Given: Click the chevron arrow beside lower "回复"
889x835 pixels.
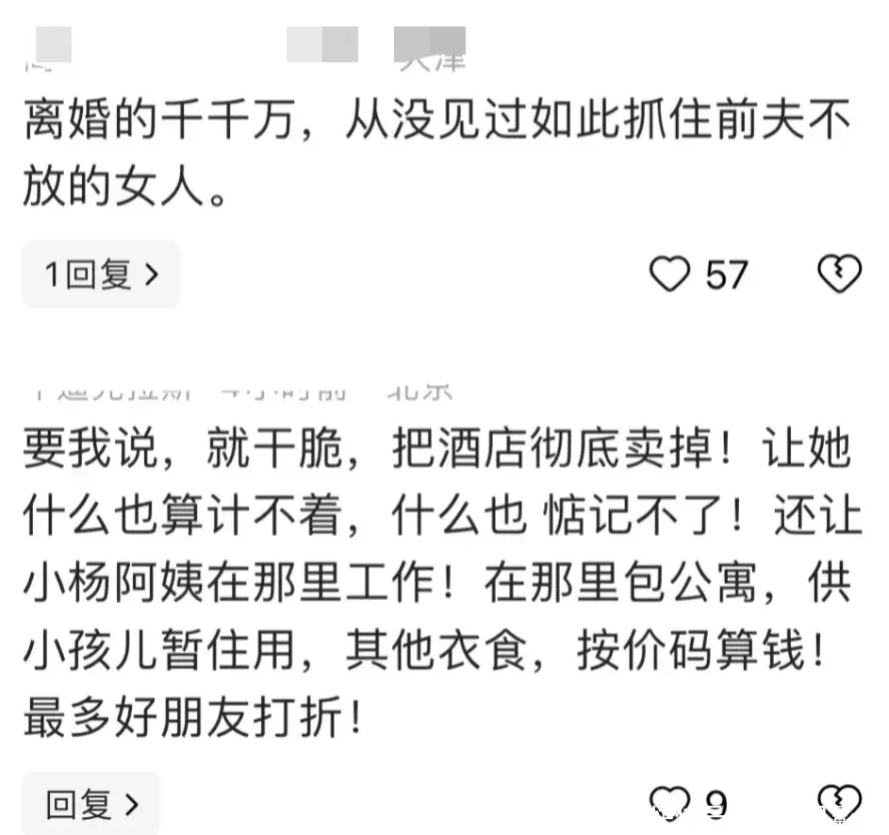Looking at the screenshot, I should 132,804.
